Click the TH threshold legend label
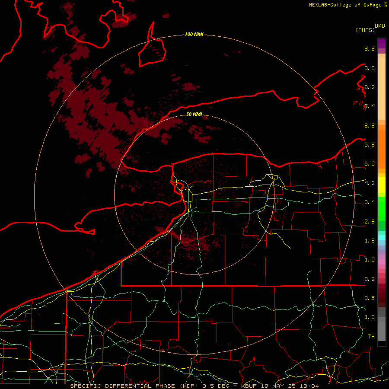 coord(371,337)
